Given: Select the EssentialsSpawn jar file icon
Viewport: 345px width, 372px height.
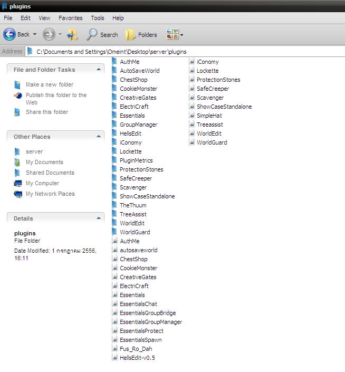Looking at the screenshot, I should 115,340.
